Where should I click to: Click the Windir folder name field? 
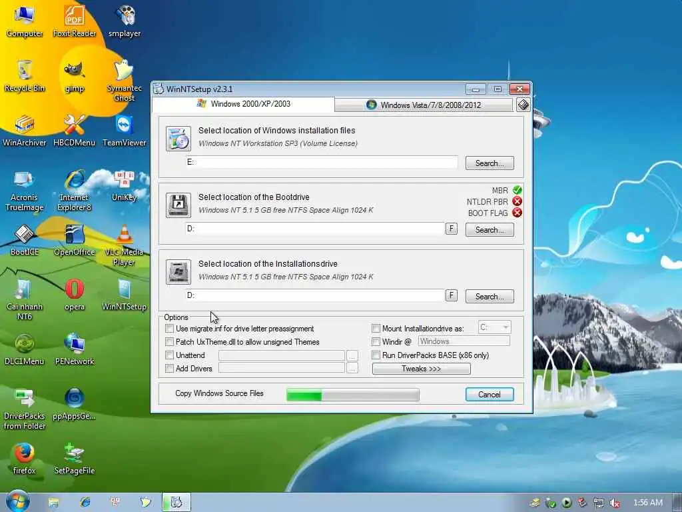(x=464, y=341)
